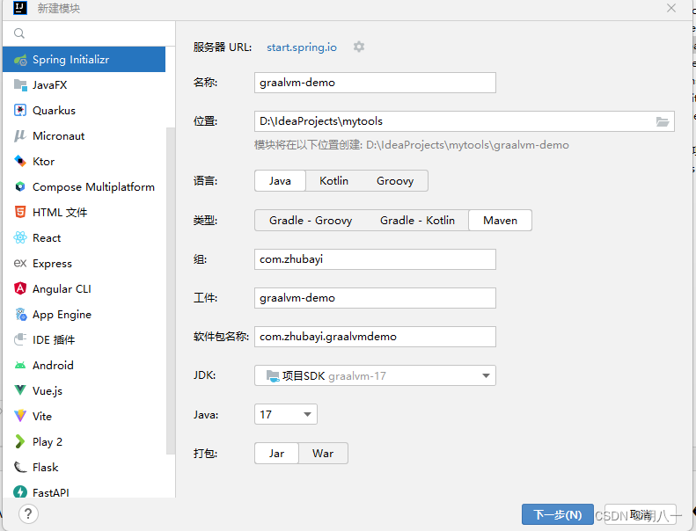
Task: Click the Vue.js logo icon
Action: (20, 390)
